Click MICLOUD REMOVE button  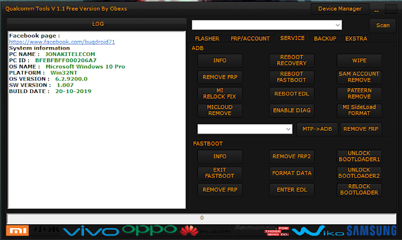pos(220,110)
